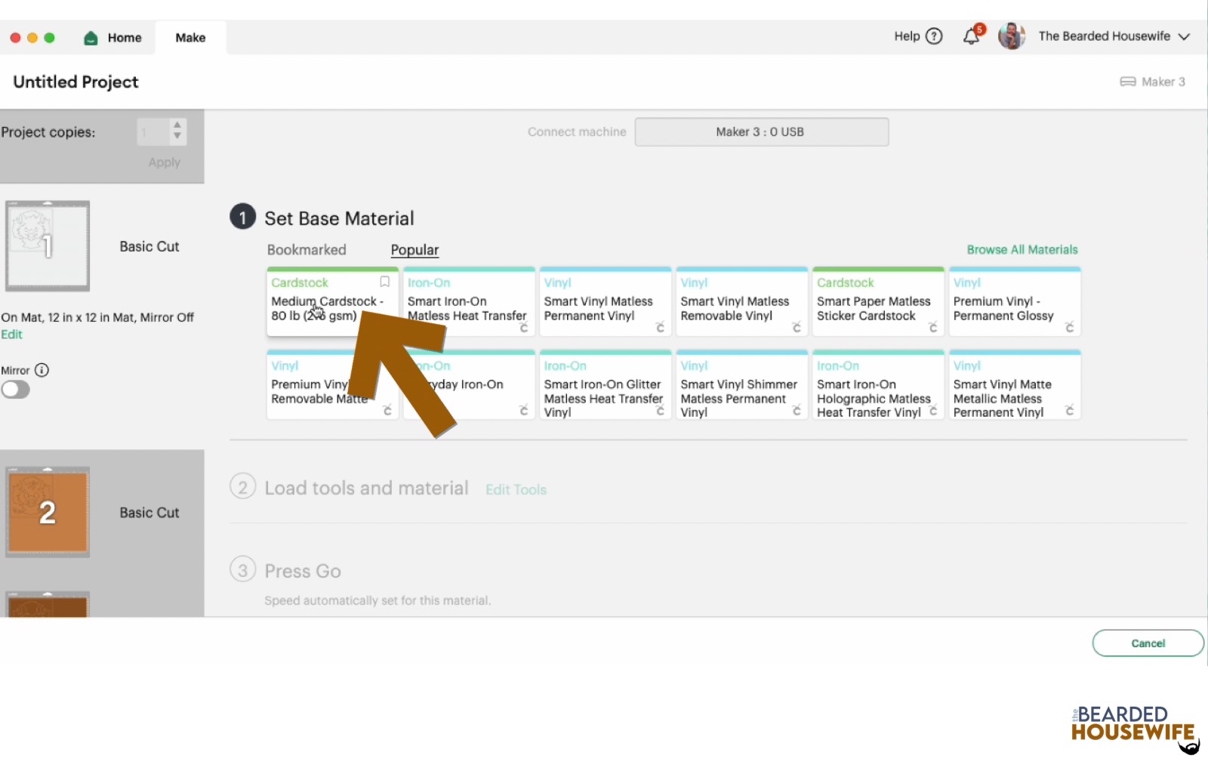This screenshot has height=768, width=1208.
Task: Click the Cancel button
Action: (1147, 643)
